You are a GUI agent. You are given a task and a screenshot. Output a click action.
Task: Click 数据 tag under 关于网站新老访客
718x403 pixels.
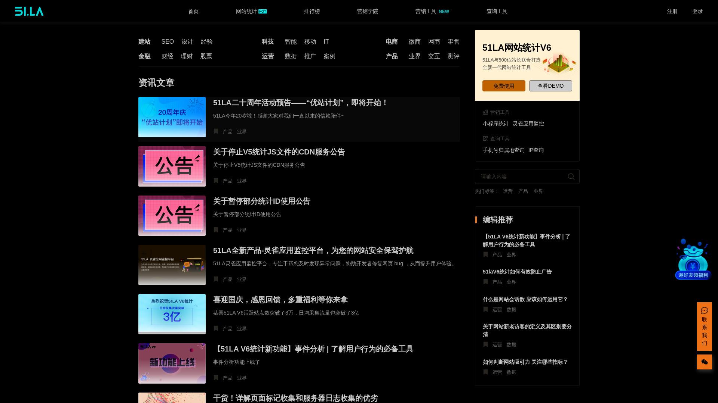point(511,344)
